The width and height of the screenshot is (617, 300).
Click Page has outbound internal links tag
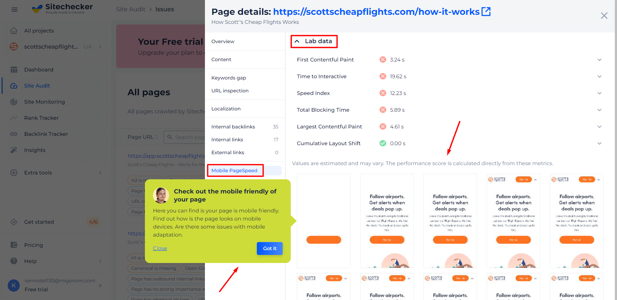coord(167,279)
